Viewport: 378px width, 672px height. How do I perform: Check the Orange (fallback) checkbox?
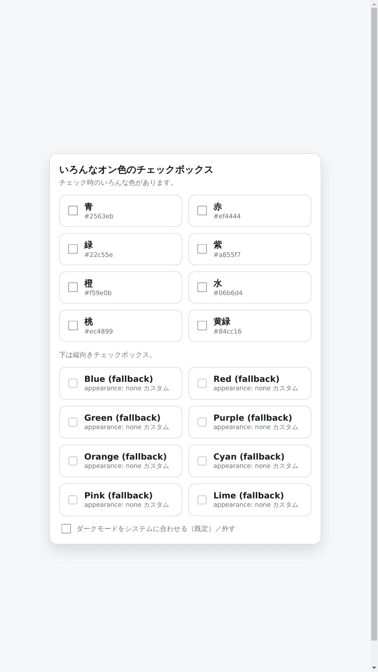[x=73, y=461]
